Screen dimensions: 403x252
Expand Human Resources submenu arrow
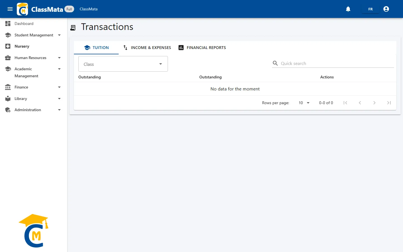59,58
